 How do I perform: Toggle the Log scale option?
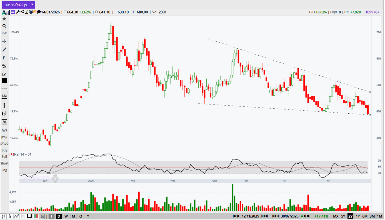click(4, 170)
